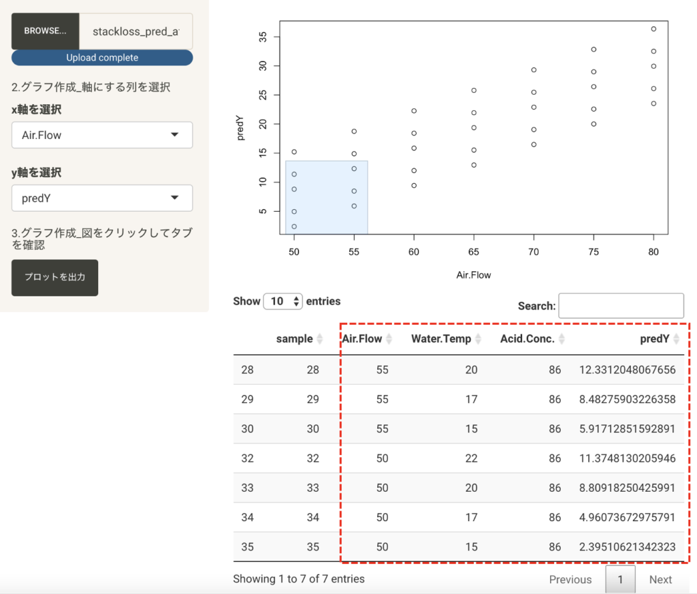
Task: Click the table Search input box
Action: pyautogui.click(x=621, y=306)
